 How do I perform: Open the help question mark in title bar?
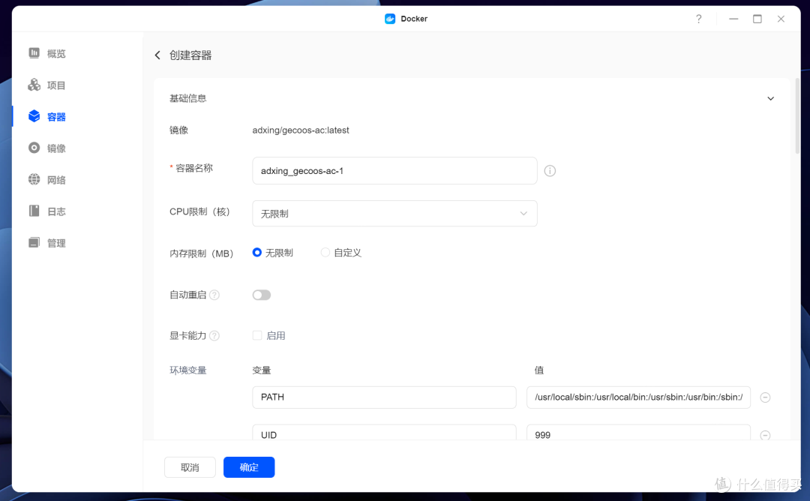[698, 19]
